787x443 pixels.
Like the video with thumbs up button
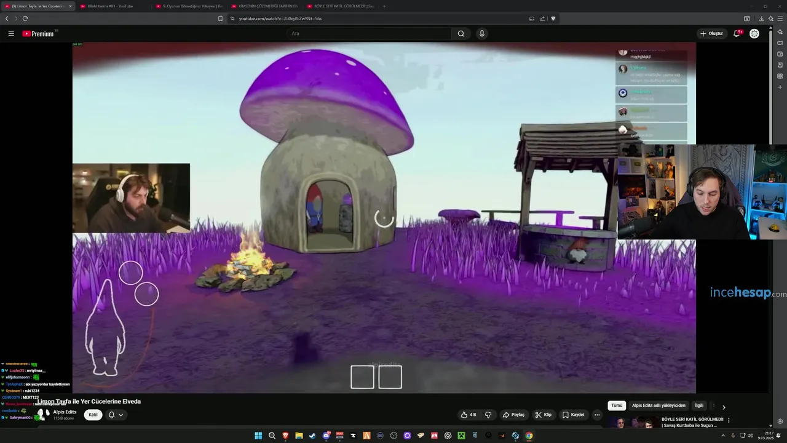click(469, 415)
